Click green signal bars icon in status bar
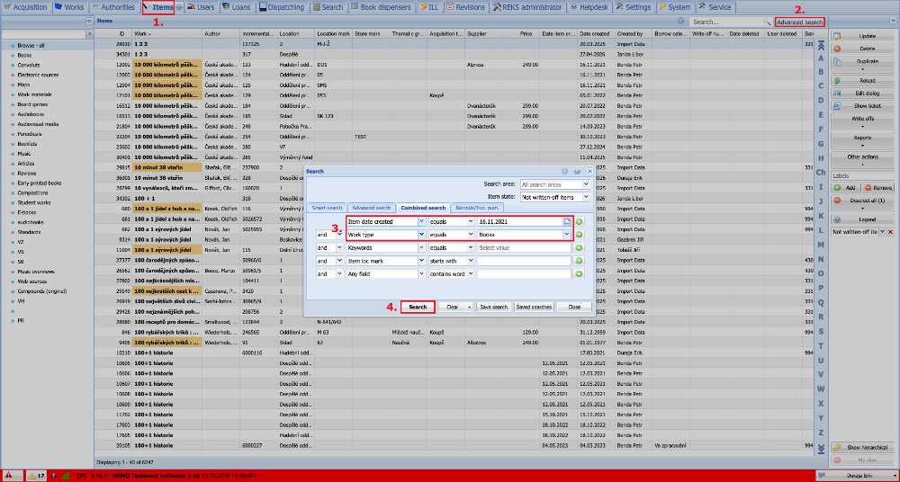This screenshot has height=482, width=900. coord(66,475)
